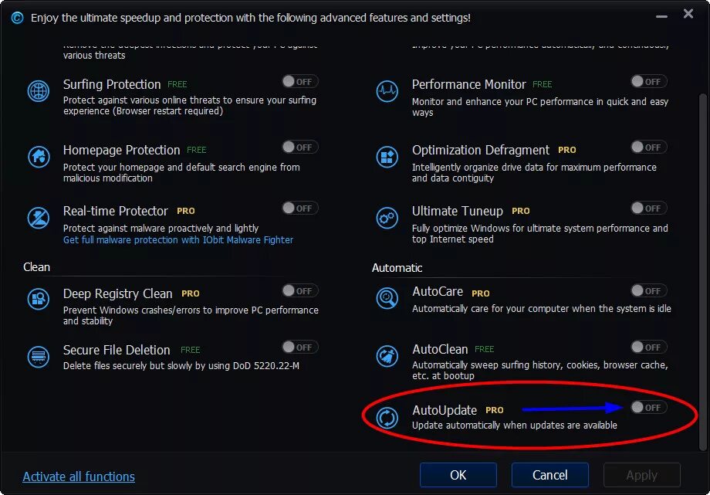Click the Optimization Defragment icon
The width and height of the screenshot is (710, 495).
[387, 157]
